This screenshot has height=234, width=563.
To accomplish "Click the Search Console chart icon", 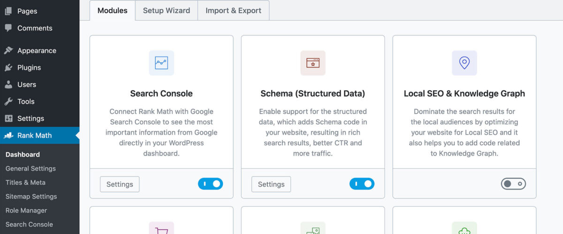I will click(161, 63).
